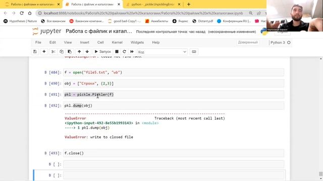Viewport: 323px width, 181px height.
Task: Run the cell with the Запуск button
Action: point(102,52)
